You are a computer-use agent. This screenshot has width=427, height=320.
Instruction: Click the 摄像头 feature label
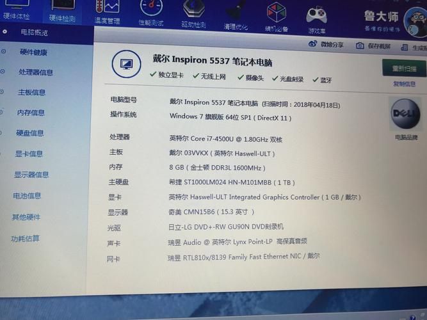(254, 78)
